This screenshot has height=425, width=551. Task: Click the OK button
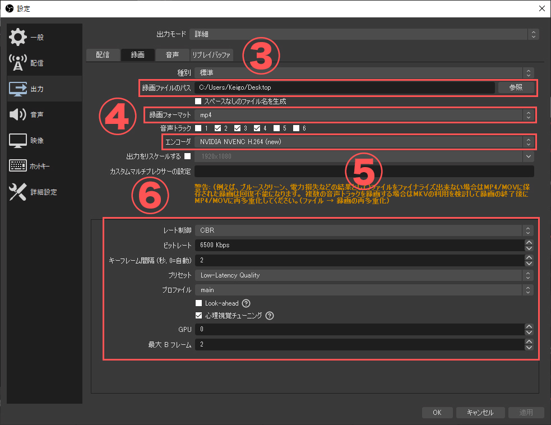tap(437, 412)
